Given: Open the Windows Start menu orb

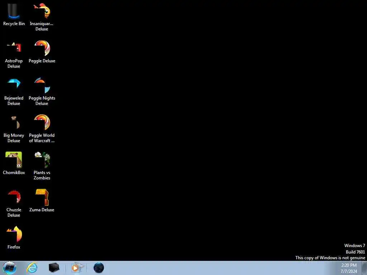Looking at the screenshot, I should click(x=10, y=268).
